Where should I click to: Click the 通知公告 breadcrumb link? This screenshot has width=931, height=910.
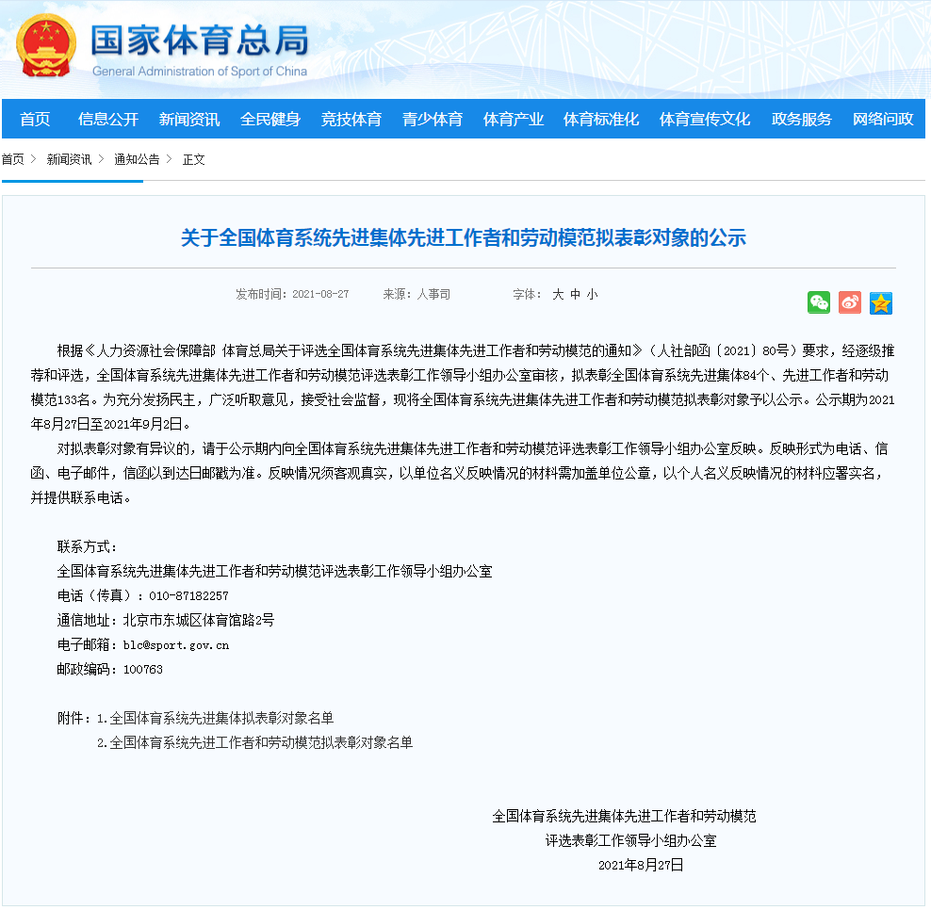click(137, 159)
